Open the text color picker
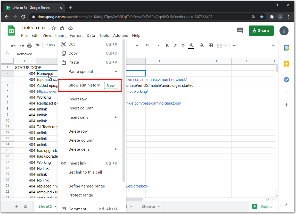296x214 pixels. click(191, 46)
